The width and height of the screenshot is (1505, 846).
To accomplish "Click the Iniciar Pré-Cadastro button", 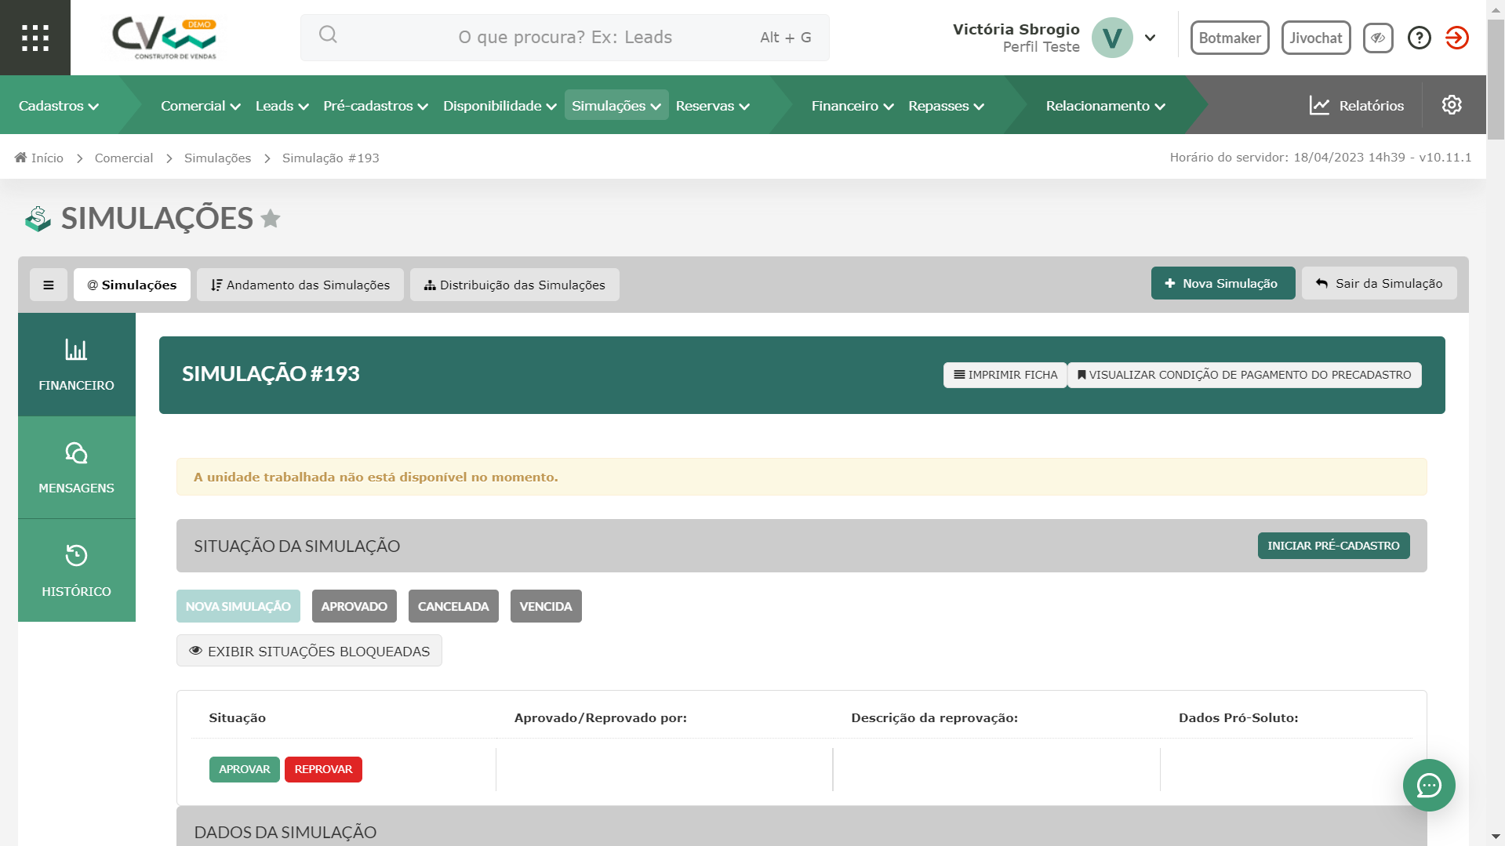I will click(1332, 546).
